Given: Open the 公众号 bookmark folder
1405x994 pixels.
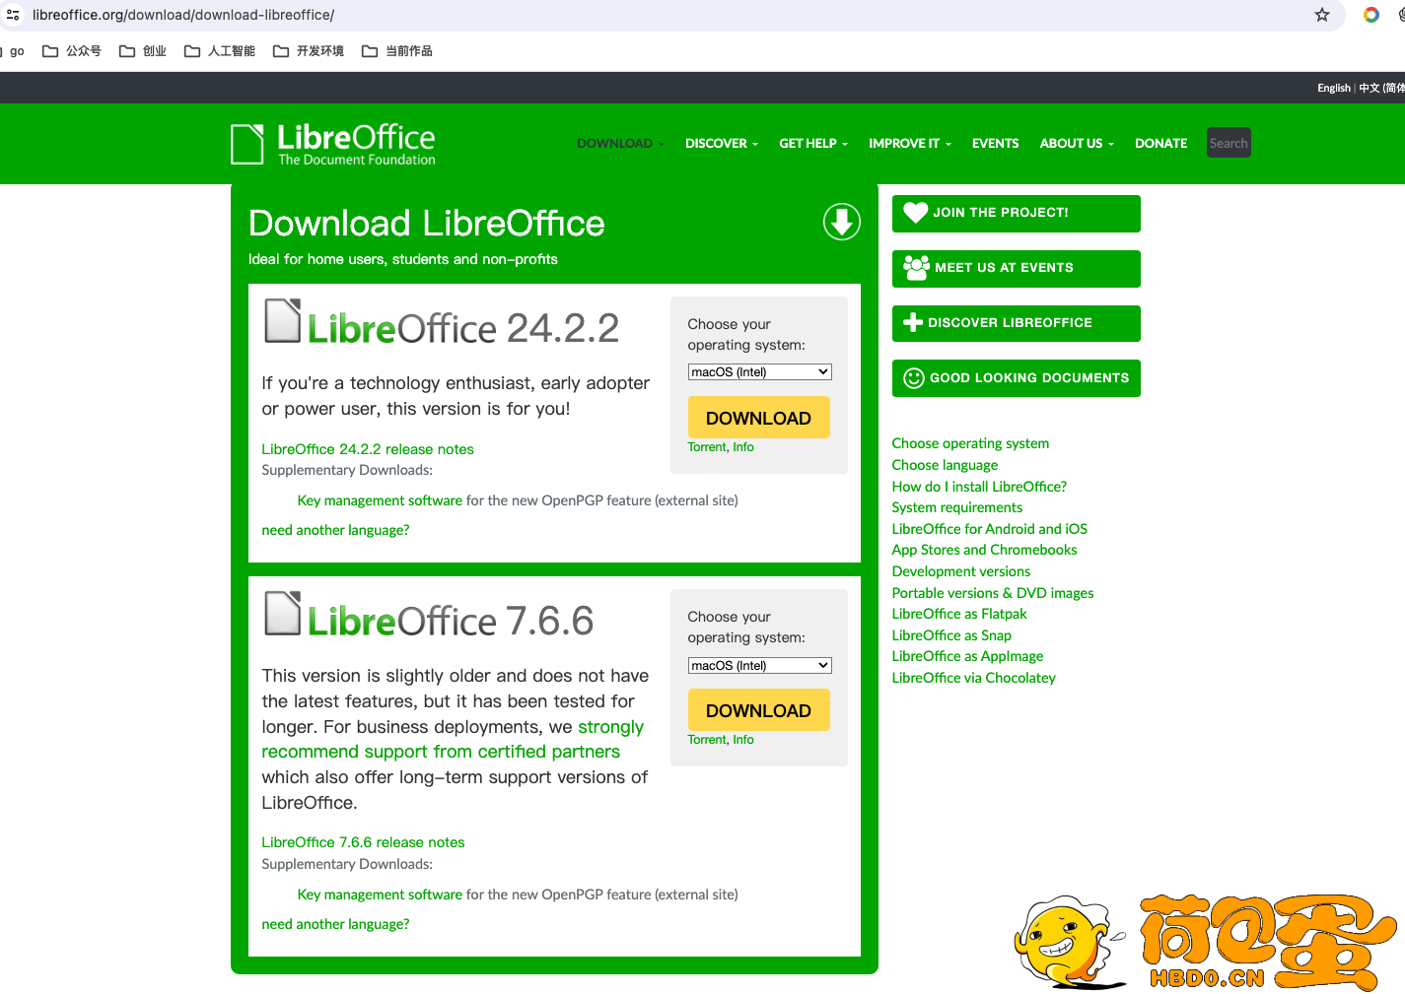Looking at the screenshot, I should click(72, 51).
